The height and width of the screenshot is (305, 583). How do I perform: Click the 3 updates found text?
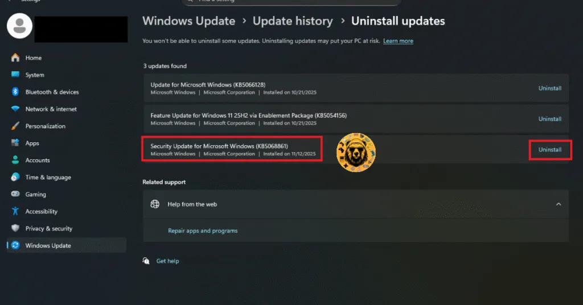(x=165, y=66)
